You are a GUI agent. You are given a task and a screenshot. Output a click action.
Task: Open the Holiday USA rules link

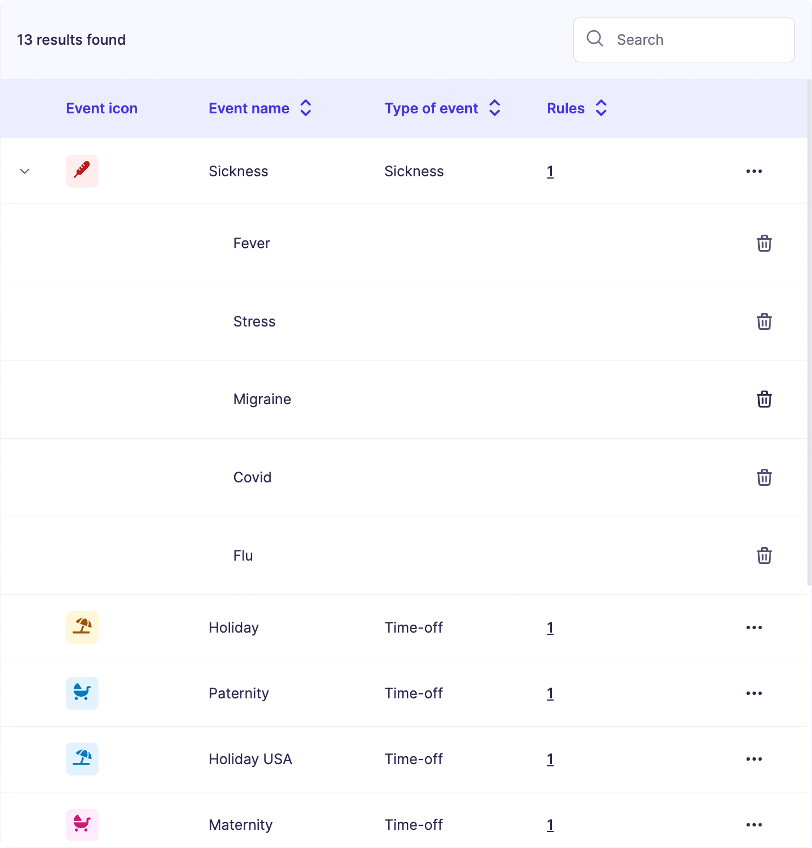point(550,759)
